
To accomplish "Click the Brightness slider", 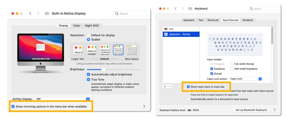I will pos(103,69).
